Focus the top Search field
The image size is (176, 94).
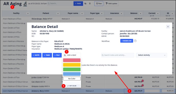pos(60,4)
